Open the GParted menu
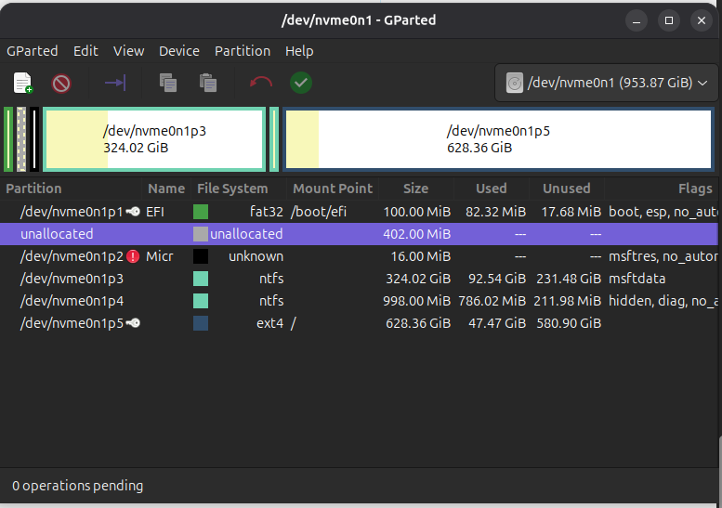The height and width of the screenshot is (508, 722). (x=33, y=51)
